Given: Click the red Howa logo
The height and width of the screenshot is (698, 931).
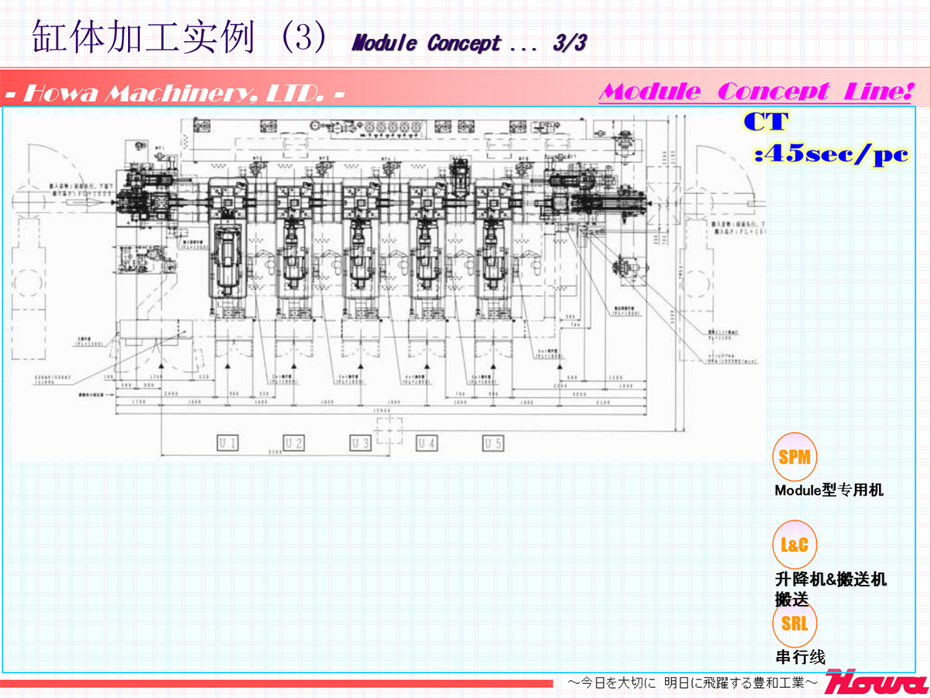Looking at the screenshot, I should pyautogui.click(x=876, y=683).
